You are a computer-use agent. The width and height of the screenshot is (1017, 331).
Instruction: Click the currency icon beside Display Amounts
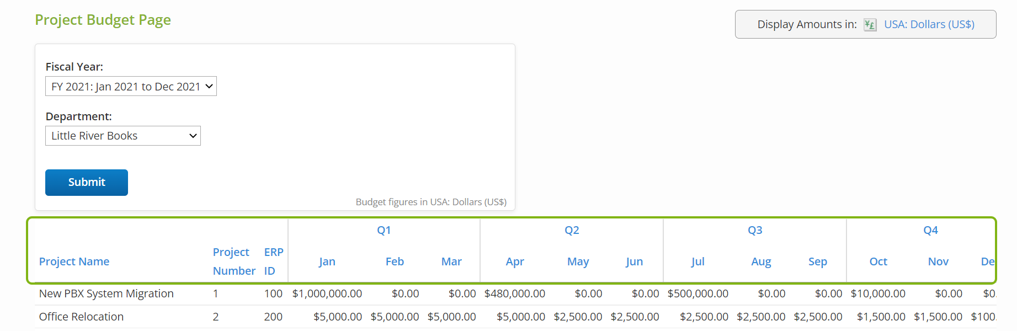(870, 25)
